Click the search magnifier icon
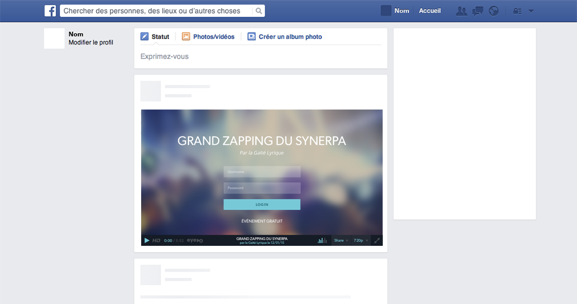577x304 pixels. click(x=259, y=11)
